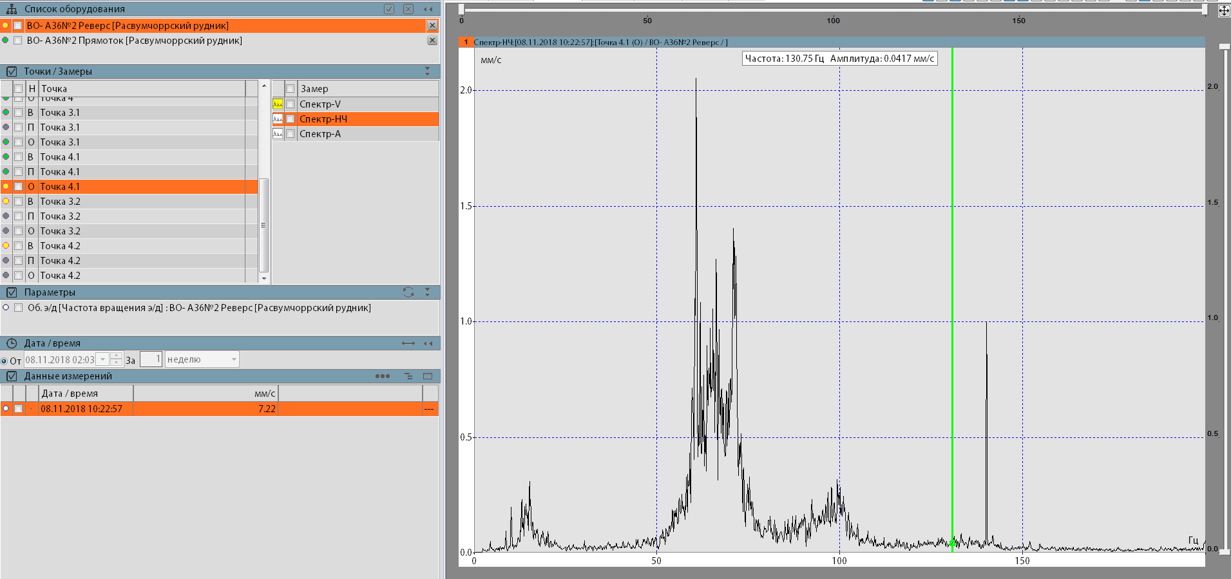The width and height of the screenshot is (1231, 579).
Task: Click the spectrum icon for Спектр-А
Action: click(x=278, y=133)
